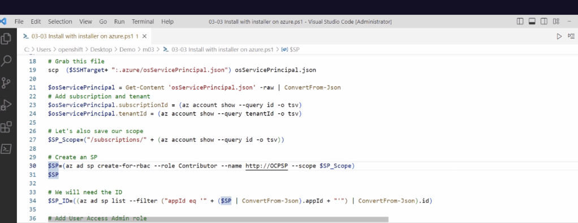
Task: Click the C: drive breadcrumb segment
Action: click(x=27, y=49)
